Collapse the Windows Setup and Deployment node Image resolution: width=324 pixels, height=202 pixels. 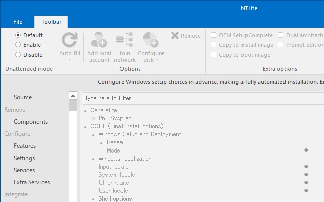(93, 135)
